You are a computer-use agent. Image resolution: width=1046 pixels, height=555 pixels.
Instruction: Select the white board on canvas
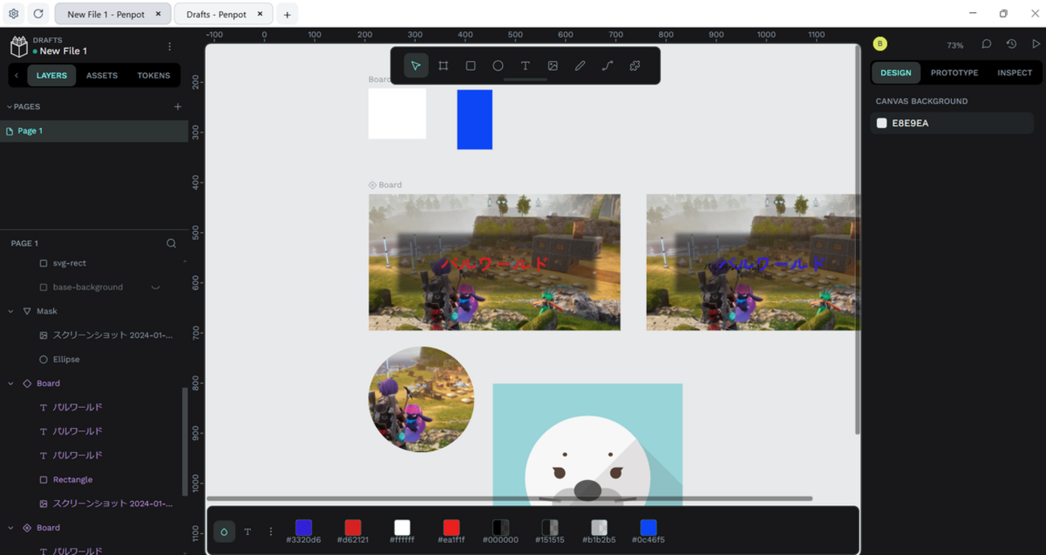(x=397, y=113)
